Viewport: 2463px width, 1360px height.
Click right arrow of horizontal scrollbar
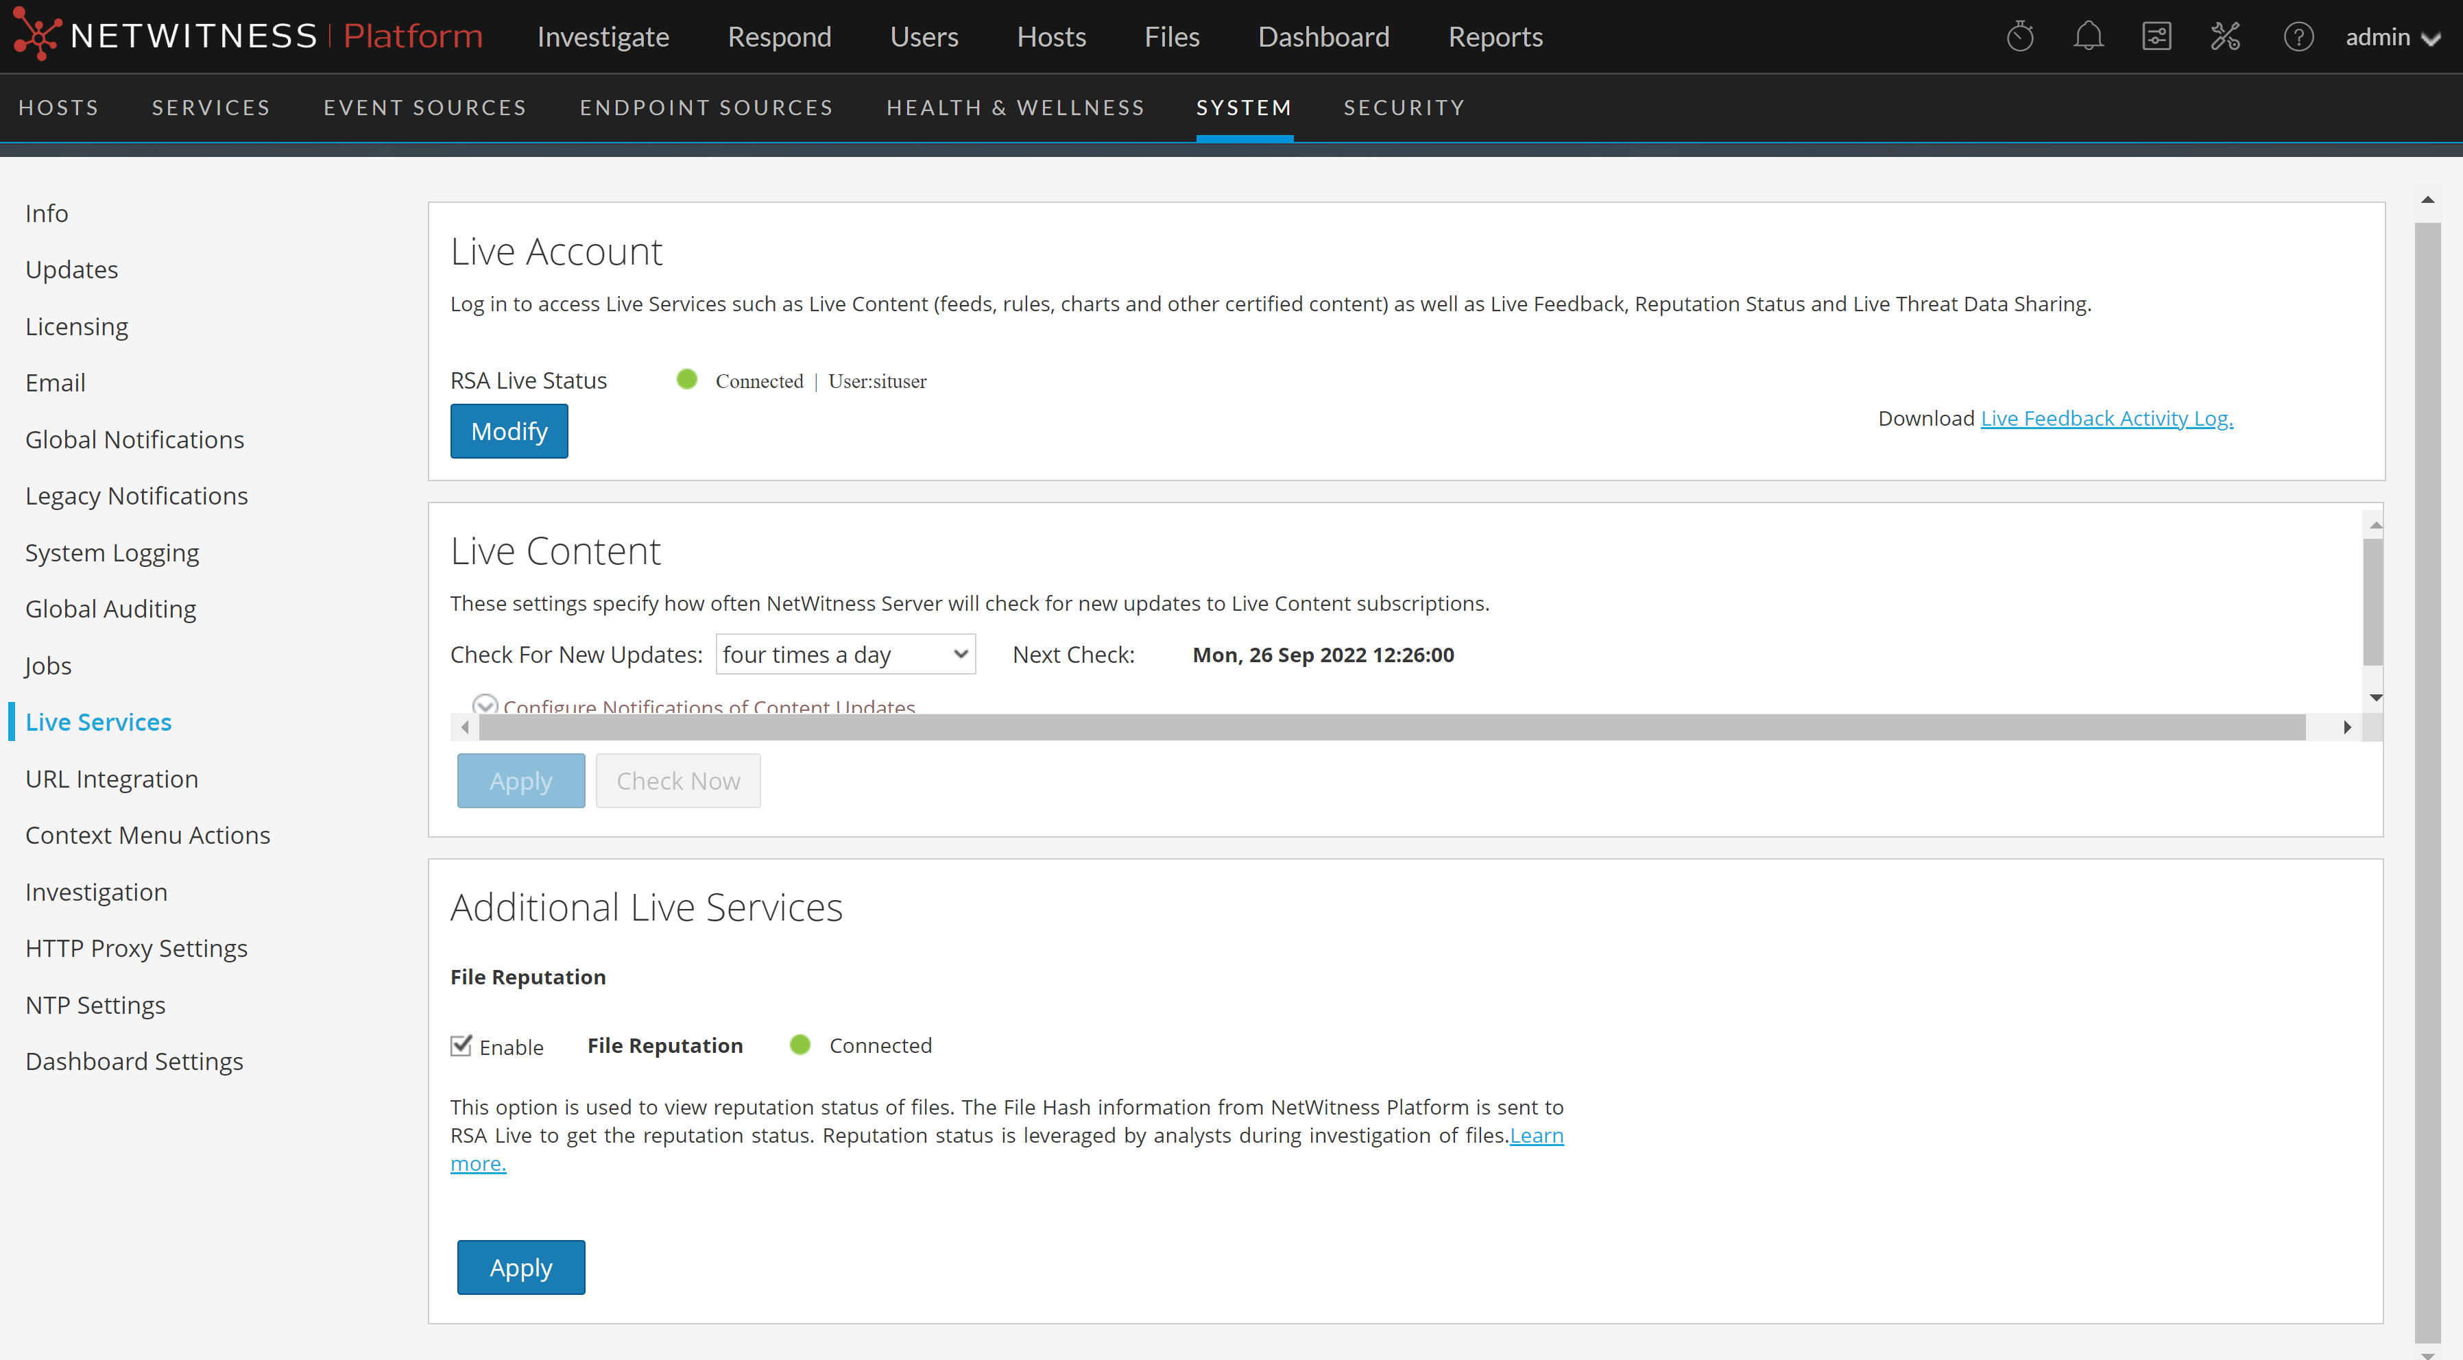point(2346,727)
